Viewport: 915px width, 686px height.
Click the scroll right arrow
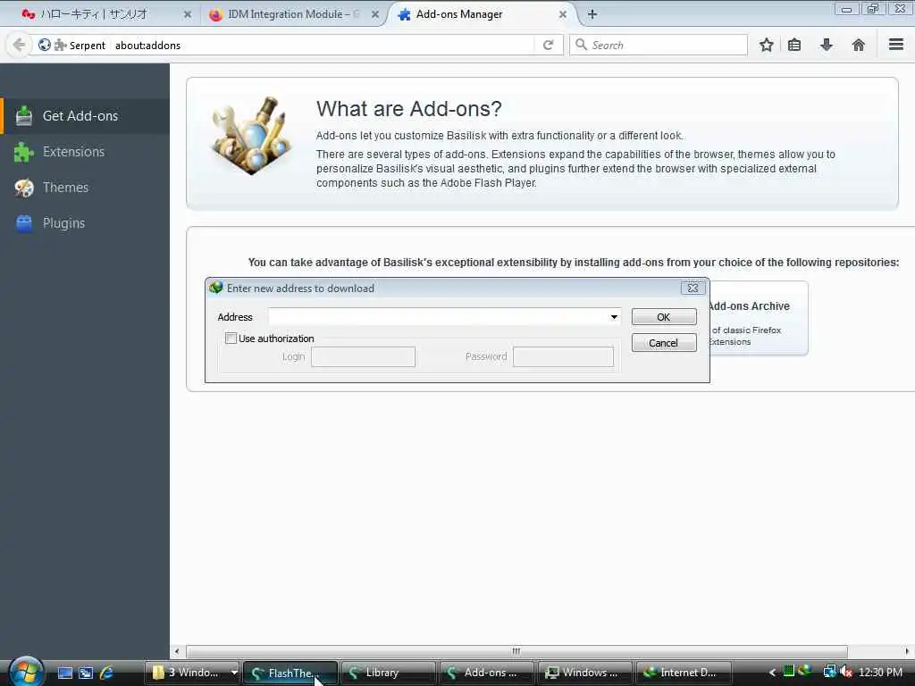pos(907,651)
